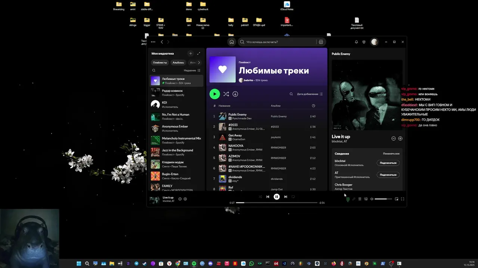Viewport: 478px width, 268px height.
Task: Open the notifications bell
Action: [x=356, y=42]
